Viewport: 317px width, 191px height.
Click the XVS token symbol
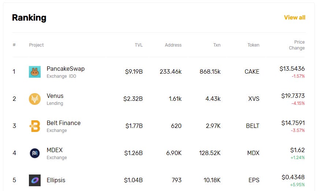pos(254,99)
